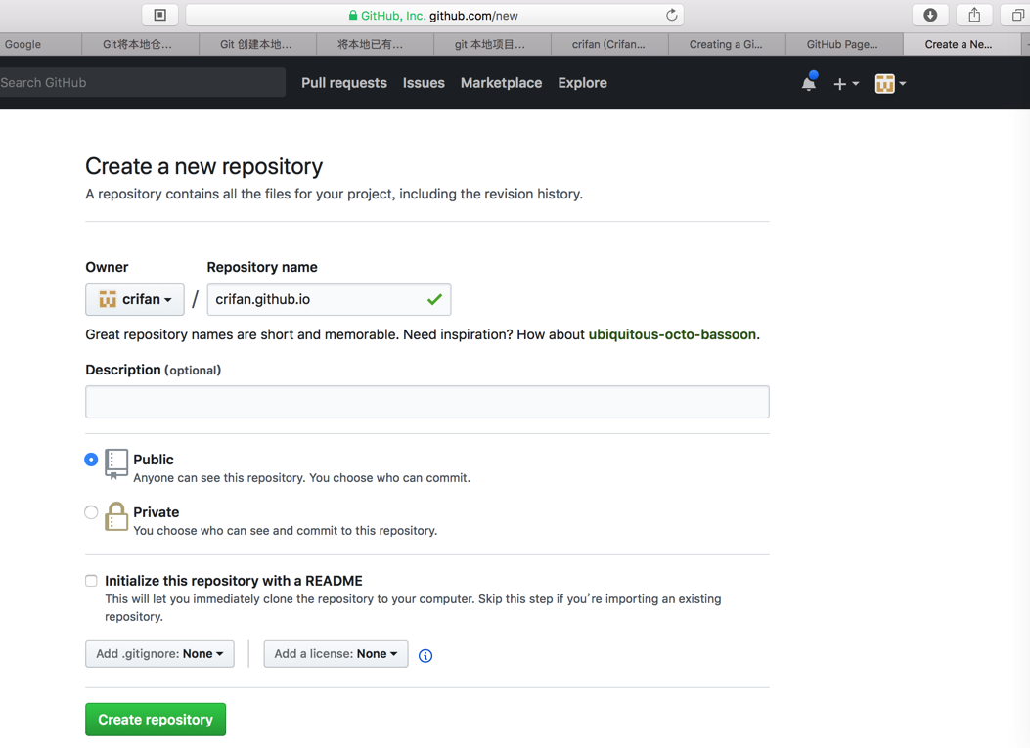Switch to the Creating a Gi... tab
Screen dimensions: 1030x748
point(727,44)
